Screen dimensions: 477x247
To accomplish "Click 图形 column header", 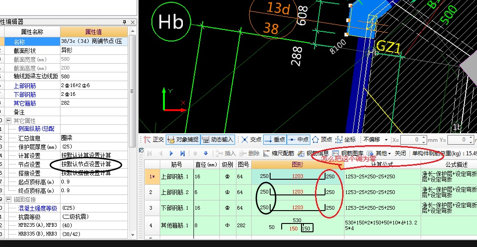I will [297, 165].
